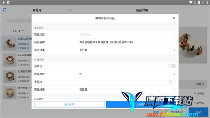Click the search magnifier icon
The width and height of the screenshot is (210, 118).
tap(8, 21)
